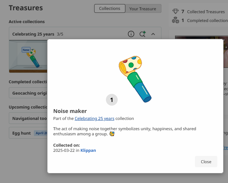Click the New badge on the treasure
This screenshot has height=183, width=228.
26,50
